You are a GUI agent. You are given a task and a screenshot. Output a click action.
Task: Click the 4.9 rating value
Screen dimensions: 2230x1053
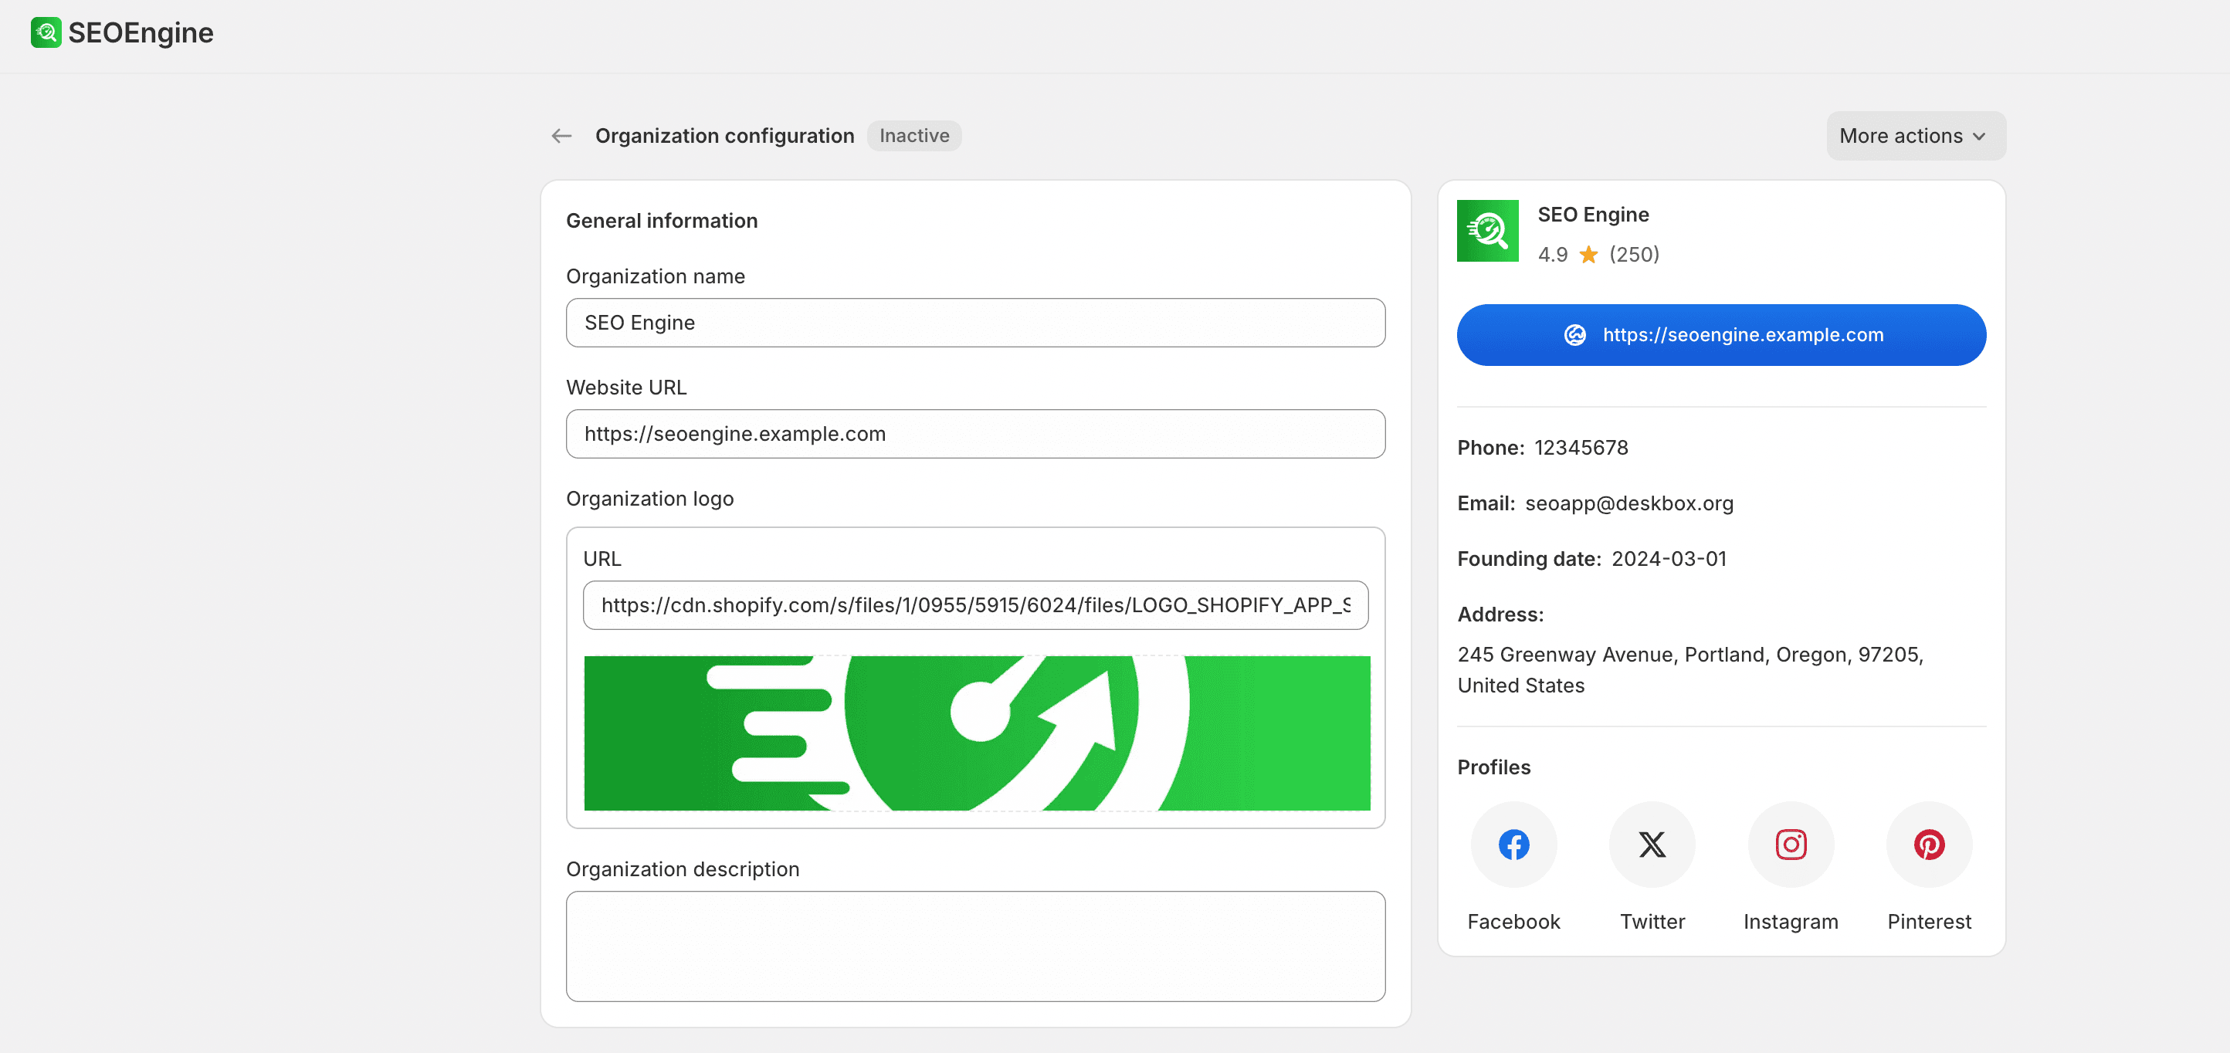1552,255
